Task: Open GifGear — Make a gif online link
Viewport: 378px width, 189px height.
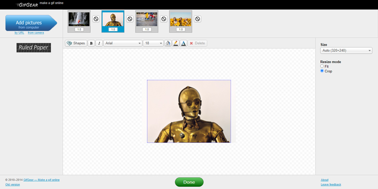Action: click(42, 180)
